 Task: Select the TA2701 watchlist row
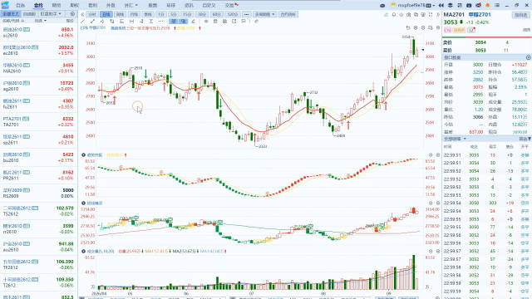point(38,122)
